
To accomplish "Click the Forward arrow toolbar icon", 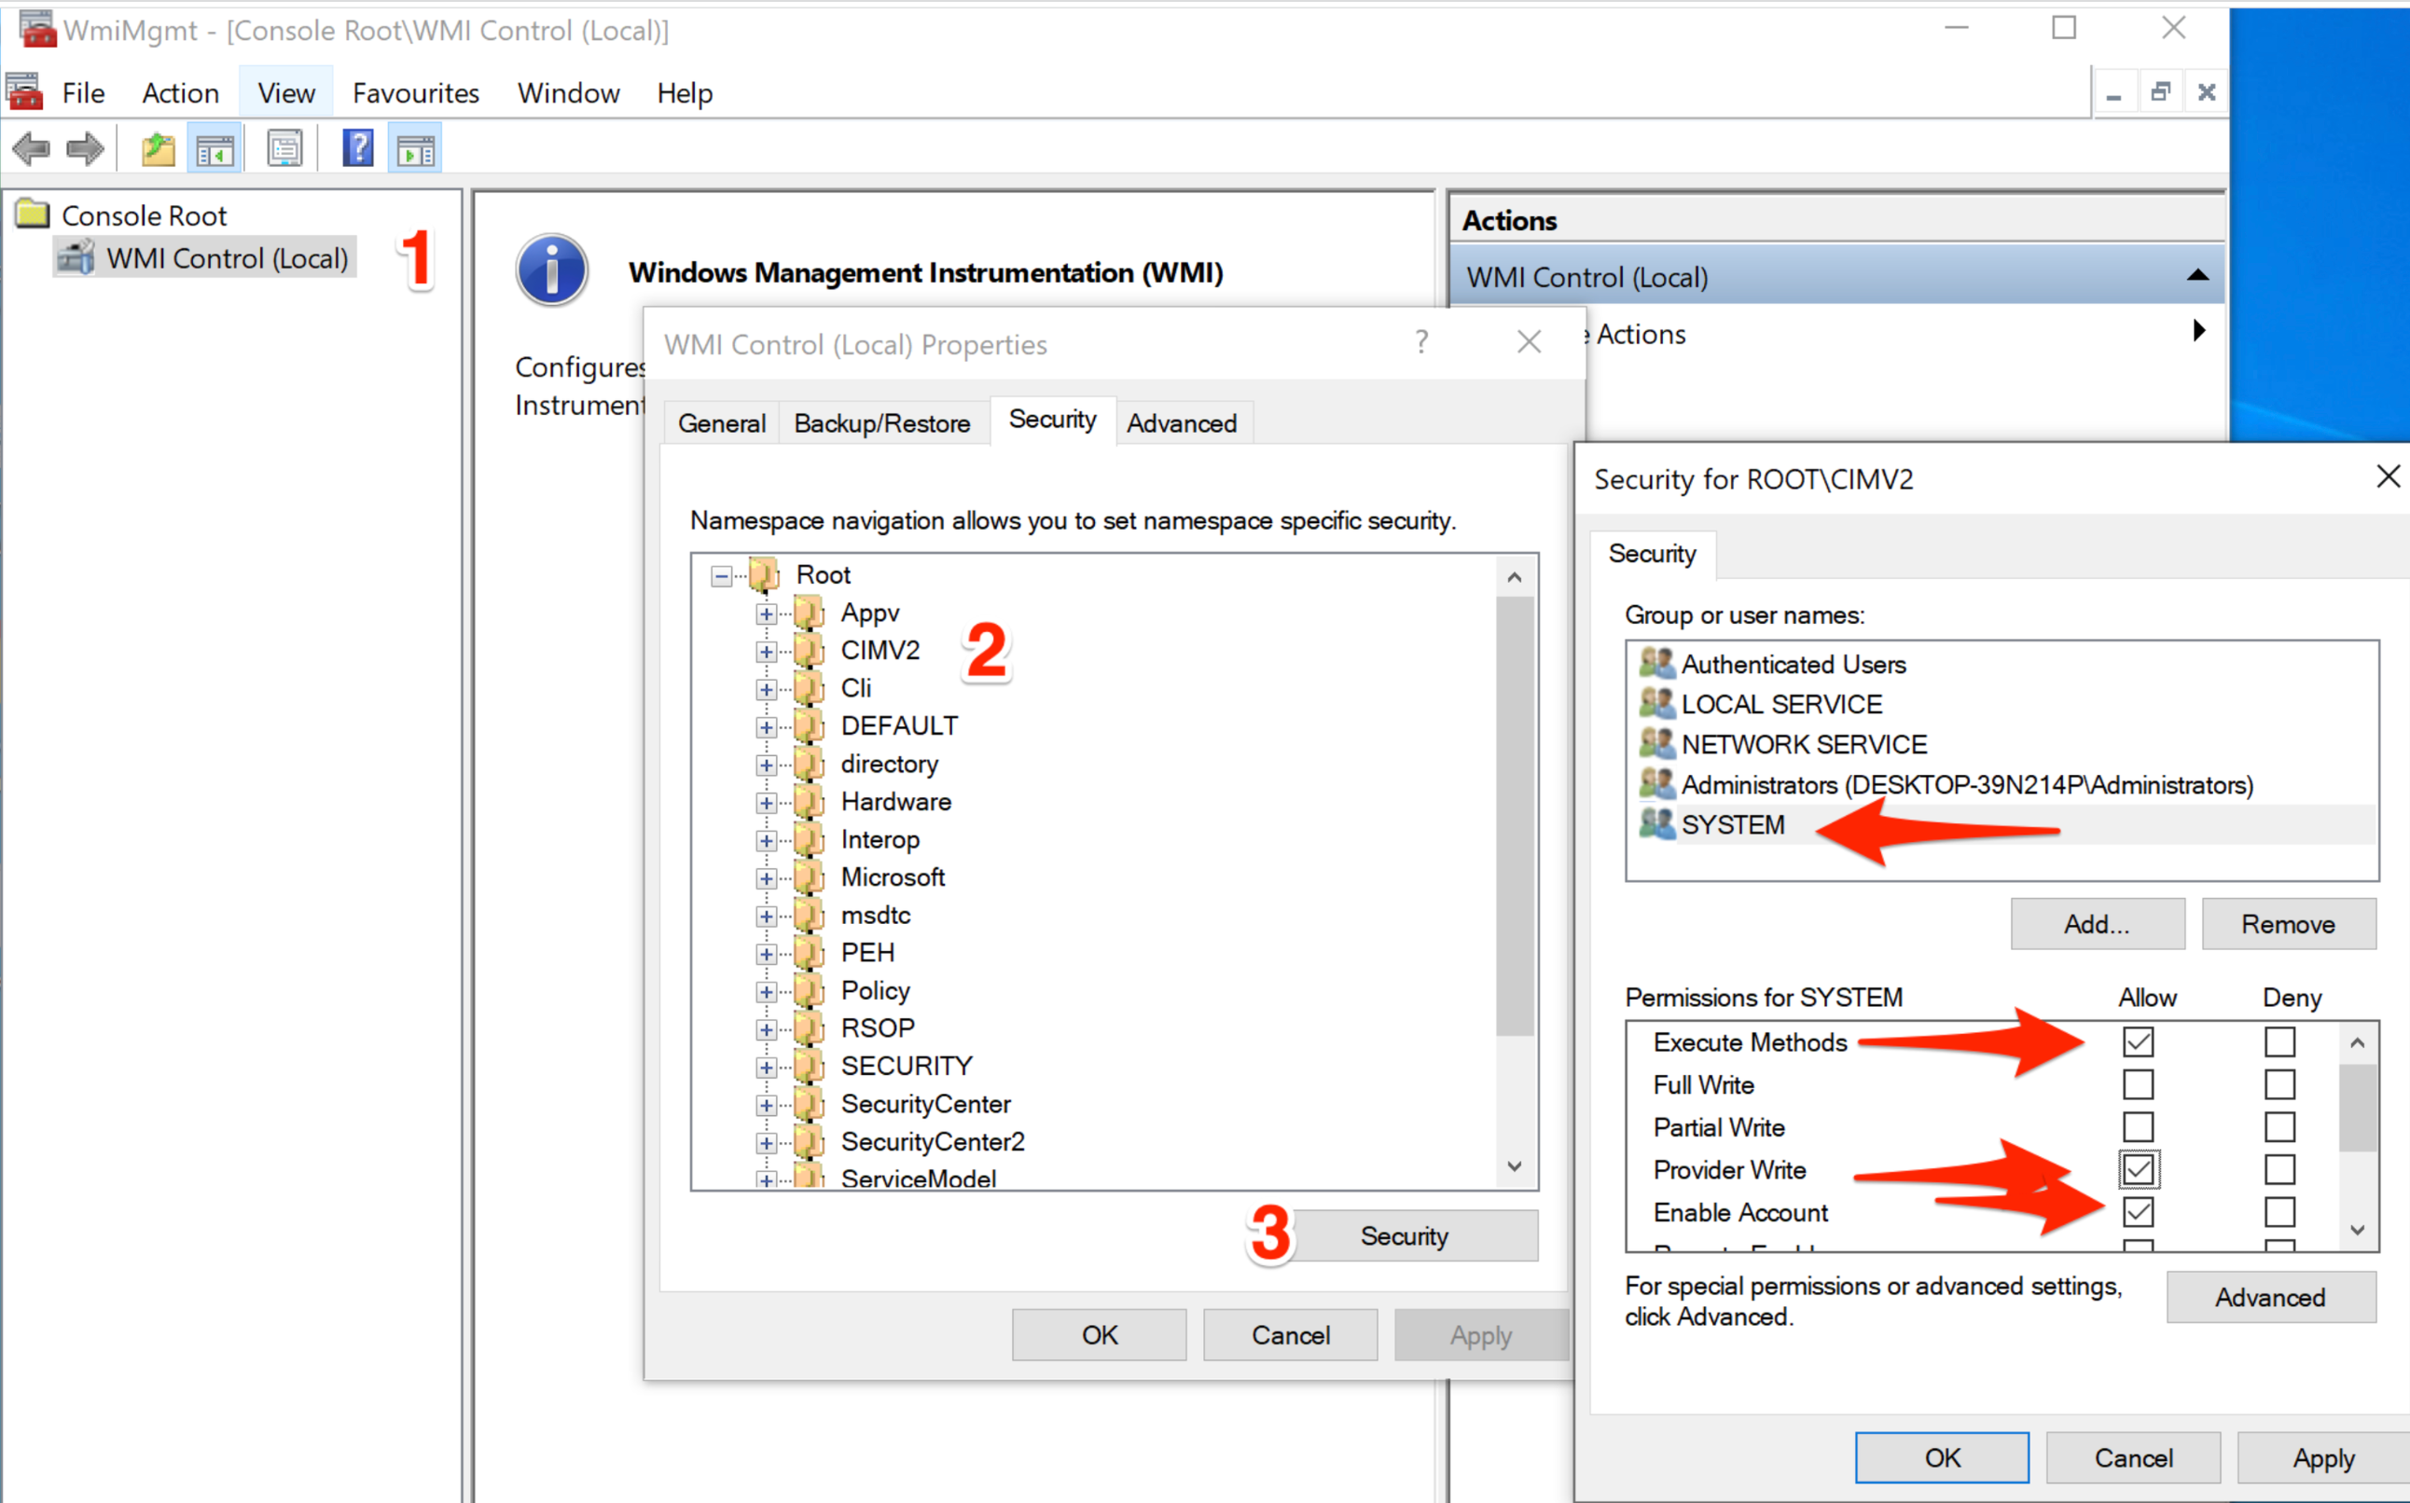I will (x=85, y=150).
